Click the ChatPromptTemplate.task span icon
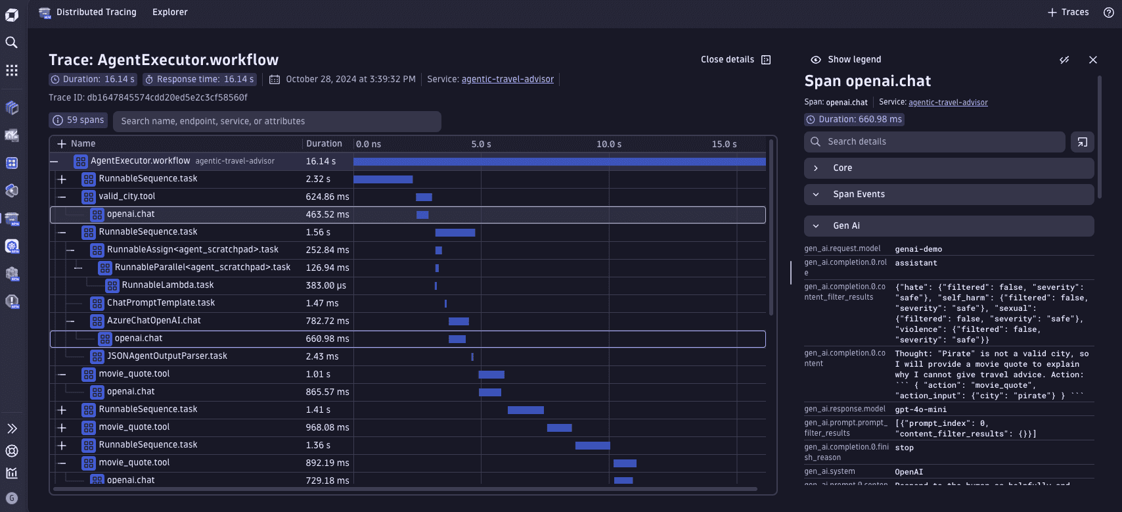1122x512 pixels. [97, 303]
